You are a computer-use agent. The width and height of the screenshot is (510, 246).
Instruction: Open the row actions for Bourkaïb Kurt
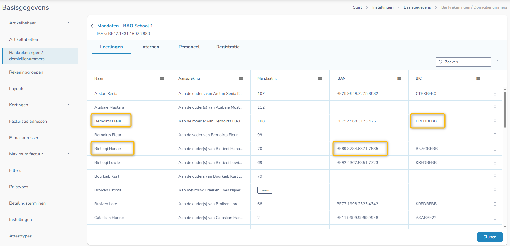point(495,176)
